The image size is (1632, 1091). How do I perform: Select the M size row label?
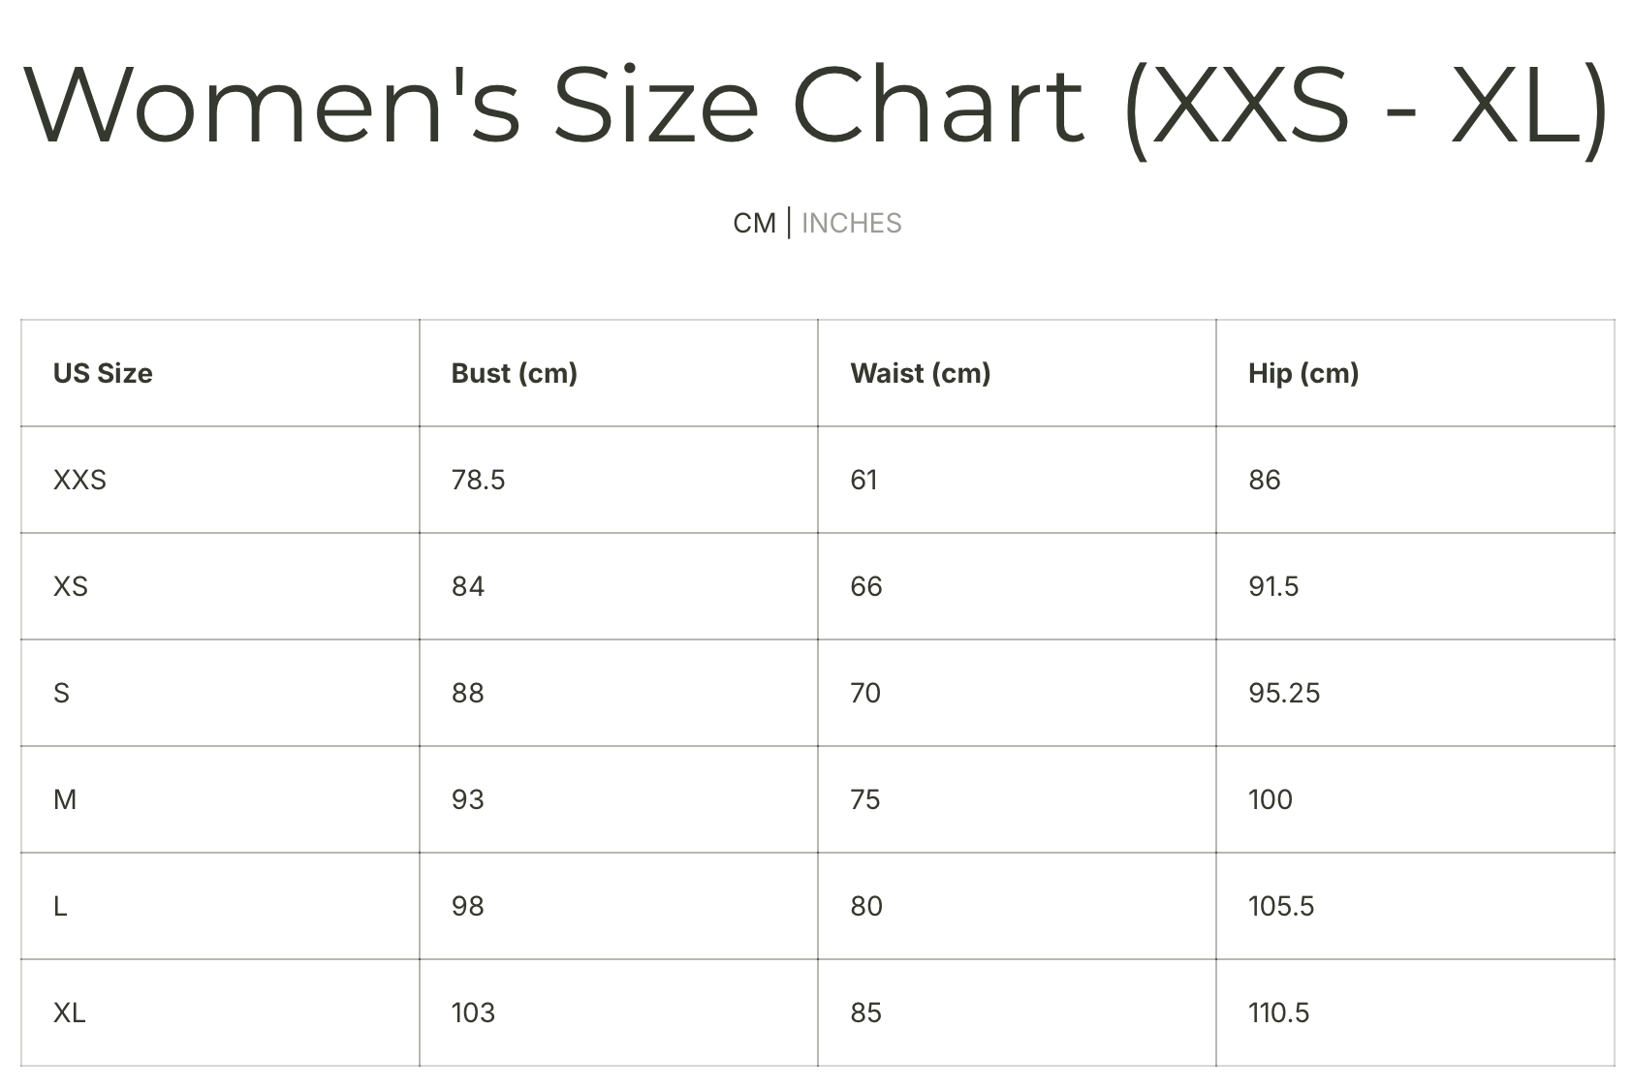pos(65,799)
